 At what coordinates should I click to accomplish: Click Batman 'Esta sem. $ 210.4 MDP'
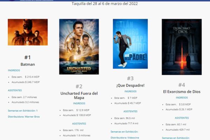(x=26, y=77)
